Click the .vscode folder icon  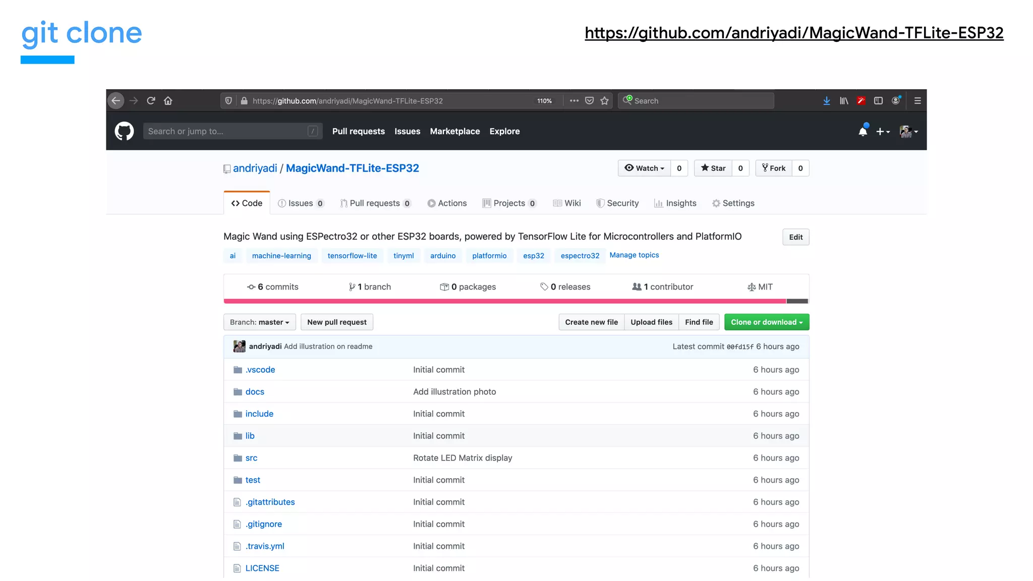tap(238, 370)
